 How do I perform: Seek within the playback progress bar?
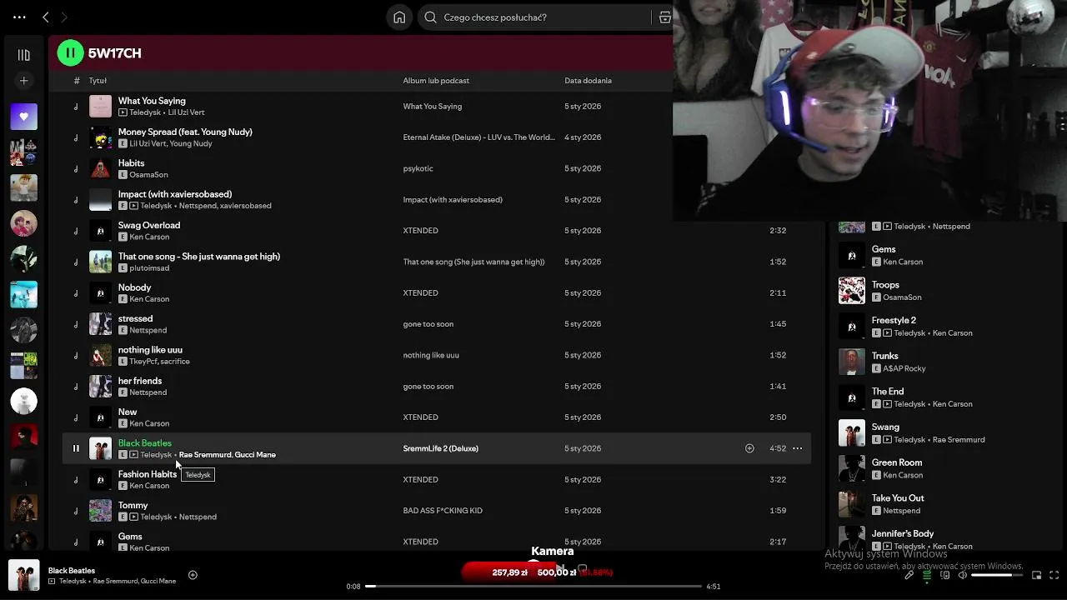(533, 586)
